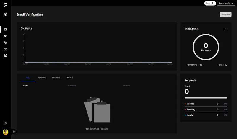Switch to the PENDING tab

pos(42,78)
